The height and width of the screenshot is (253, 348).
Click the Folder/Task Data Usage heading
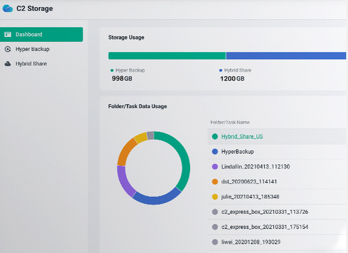pos(137,106)
